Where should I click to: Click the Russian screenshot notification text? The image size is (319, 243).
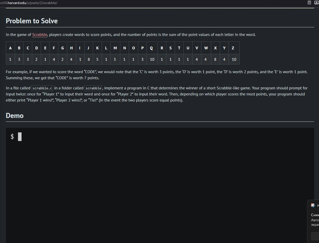pyautogui.click(x=315, y=220)
